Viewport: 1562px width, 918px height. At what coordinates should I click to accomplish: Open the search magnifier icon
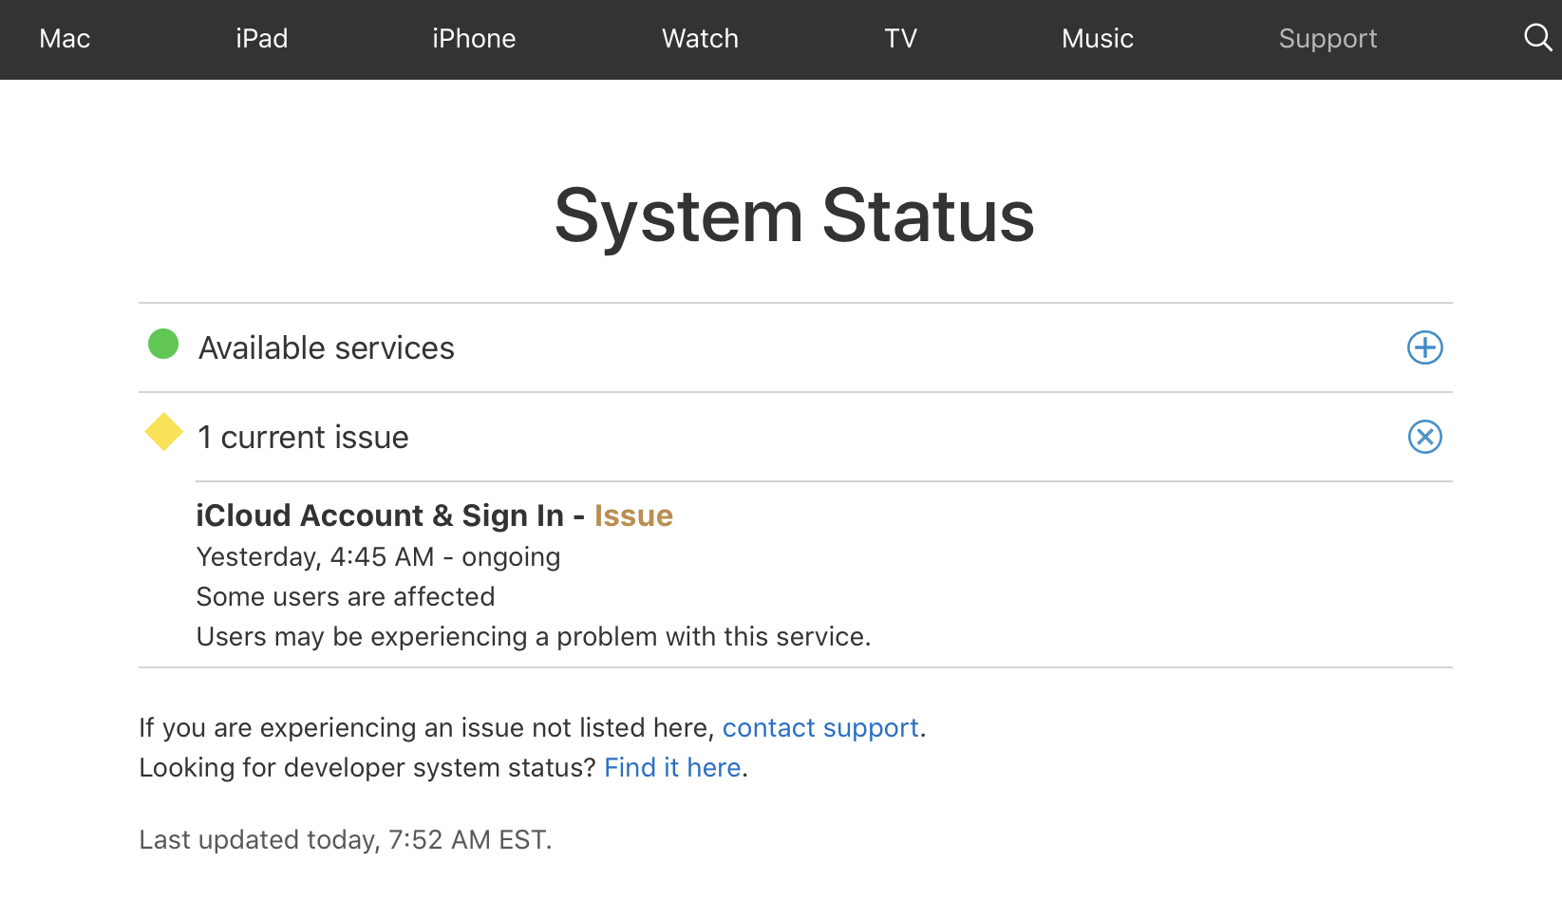coord(1537,38)
